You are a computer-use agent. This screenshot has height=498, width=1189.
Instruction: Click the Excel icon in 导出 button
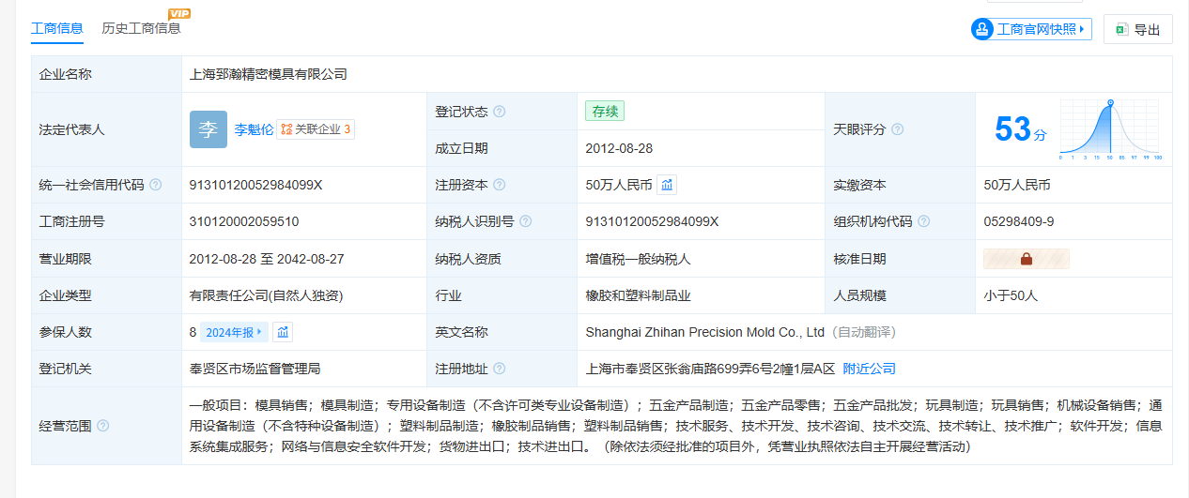pos(1121,29)
